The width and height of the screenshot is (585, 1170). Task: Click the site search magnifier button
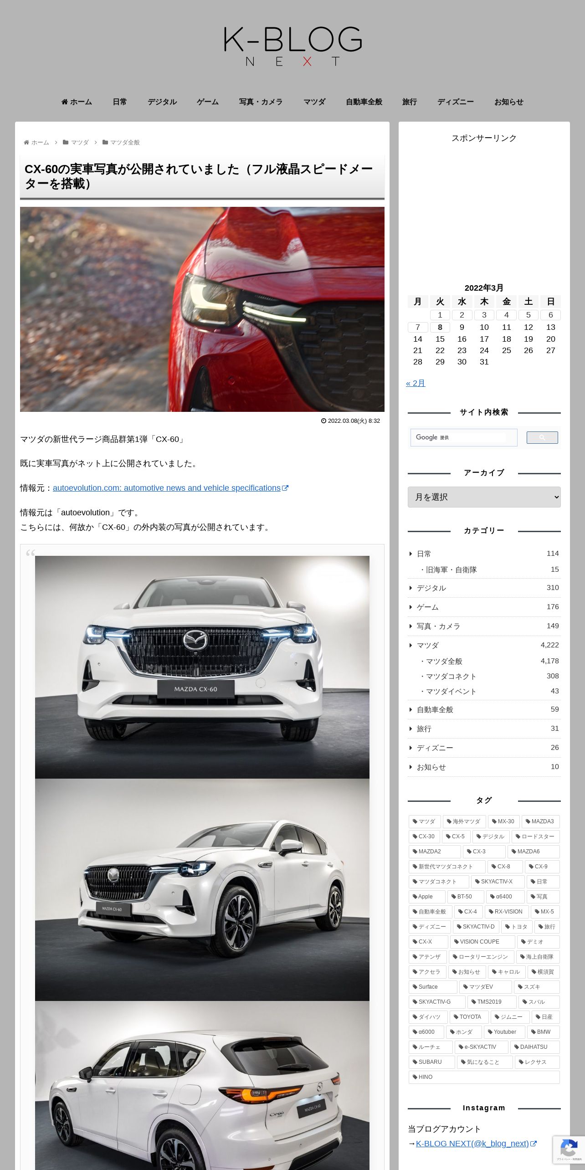click(x=542, y=437)
